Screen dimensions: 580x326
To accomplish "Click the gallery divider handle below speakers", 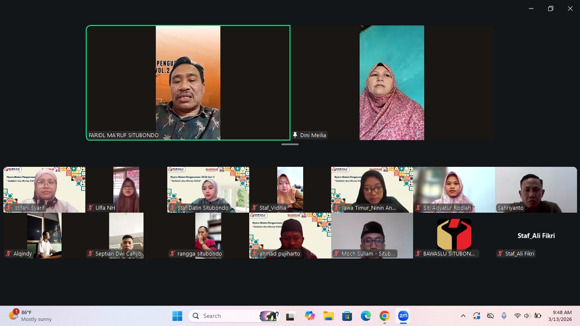I will coord(290,144).
